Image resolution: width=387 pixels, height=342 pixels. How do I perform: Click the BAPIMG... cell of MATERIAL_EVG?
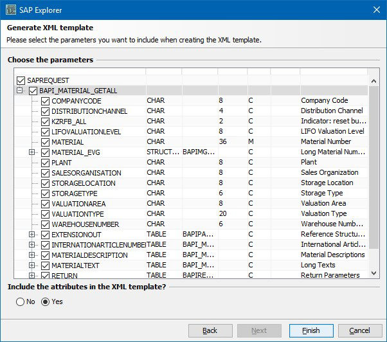[x=199, y=152]
